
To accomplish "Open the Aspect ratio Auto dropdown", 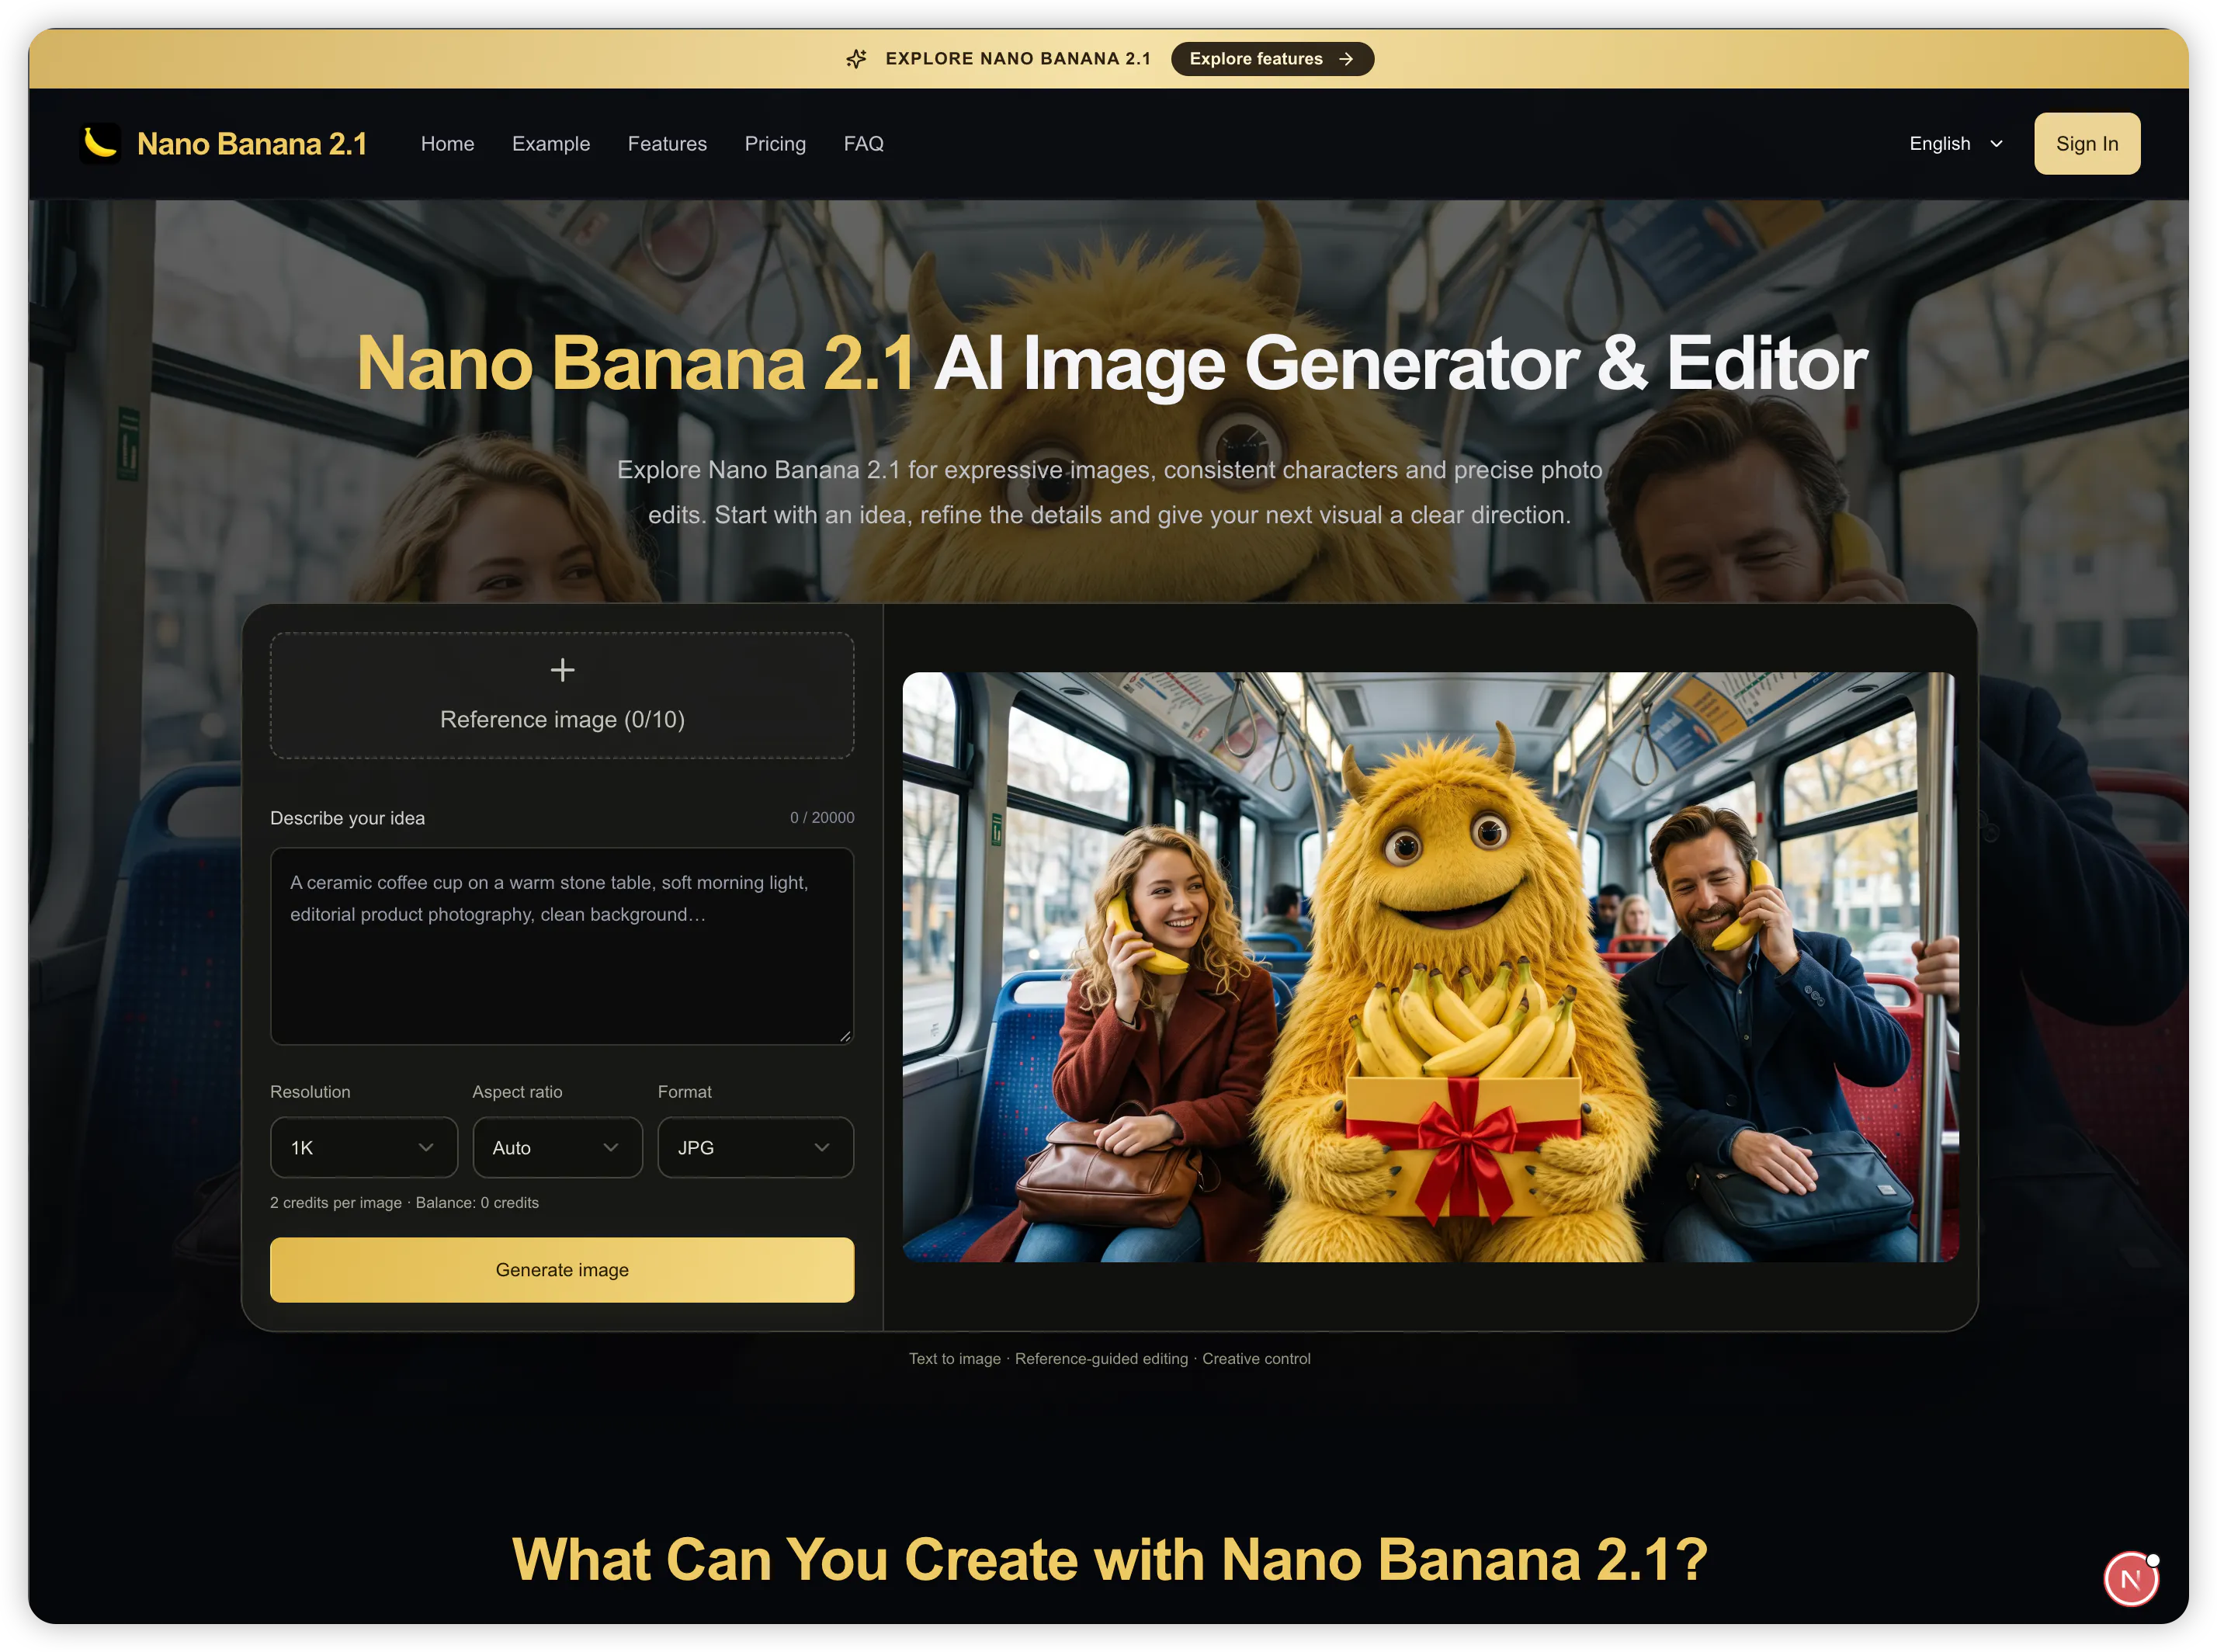I will pos(557,1148).
